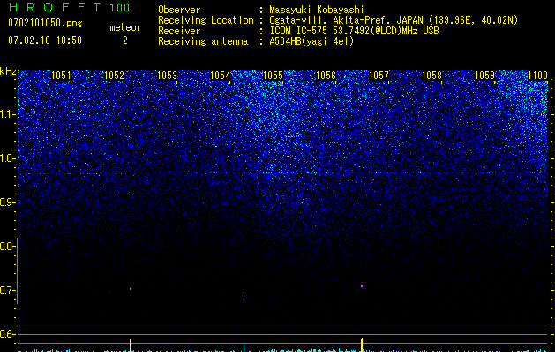
Task: Select the version number 1.0.0
Action: pos(120,8)
